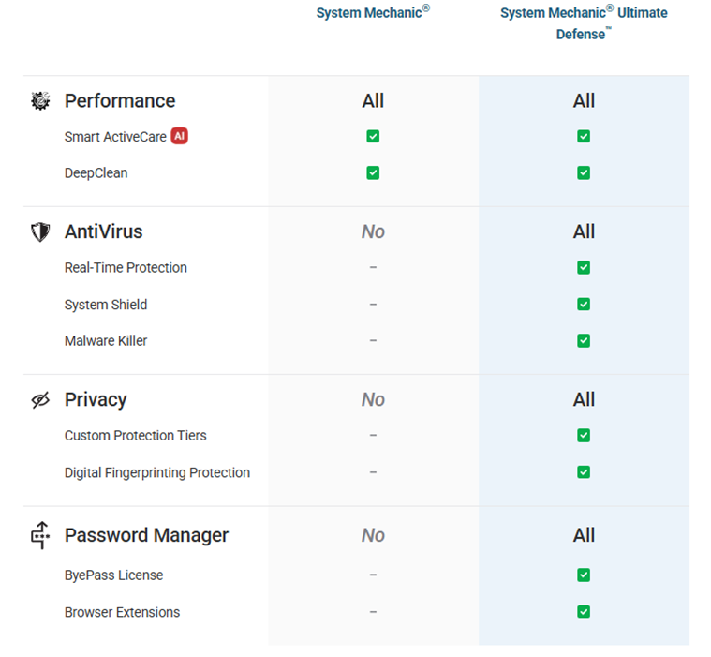Click the Password Manager icon
711x657 pixels.
pos(40,535)
